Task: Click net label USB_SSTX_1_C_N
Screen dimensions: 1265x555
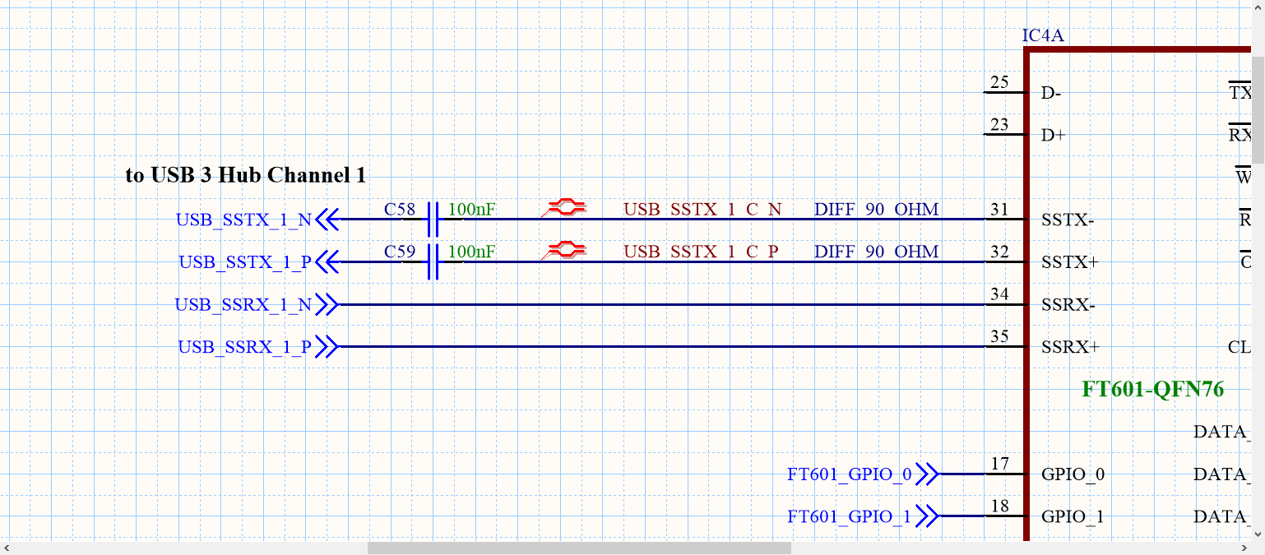Action: click(x=702, y=209)
